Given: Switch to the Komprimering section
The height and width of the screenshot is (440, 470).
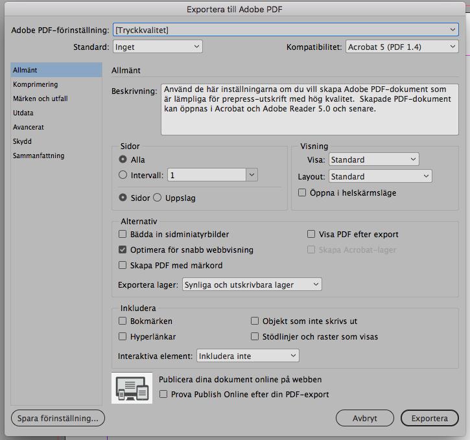Looking at the screenshot, I should coord(56,84).
